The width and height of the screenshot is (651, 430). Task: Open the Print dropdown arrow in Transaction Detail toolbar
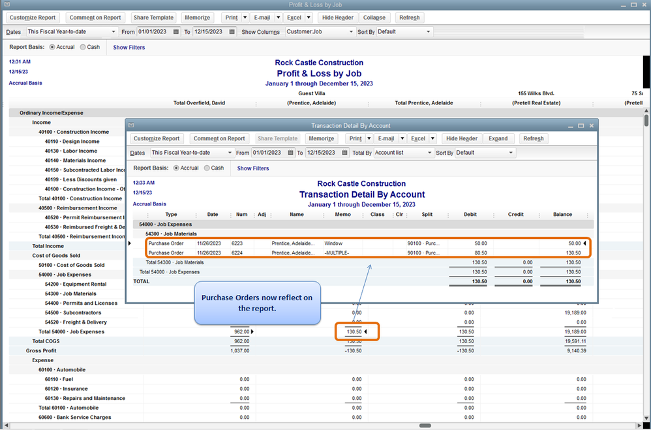369,138
